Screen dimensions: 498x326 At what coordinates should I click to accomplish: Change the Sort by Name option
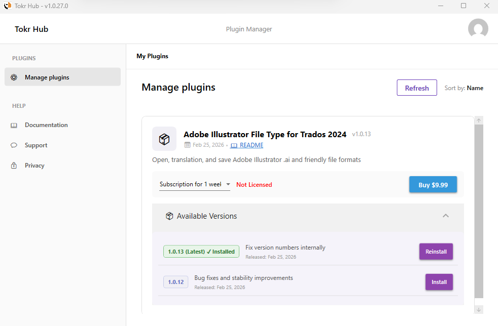click(475, 88)
